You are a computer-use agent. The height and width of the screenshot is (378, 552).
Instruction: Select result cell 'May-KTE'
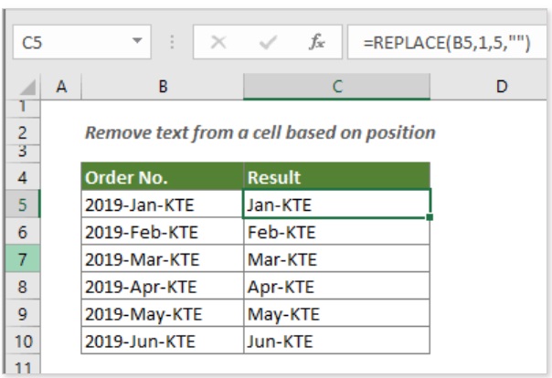[336, 314]
